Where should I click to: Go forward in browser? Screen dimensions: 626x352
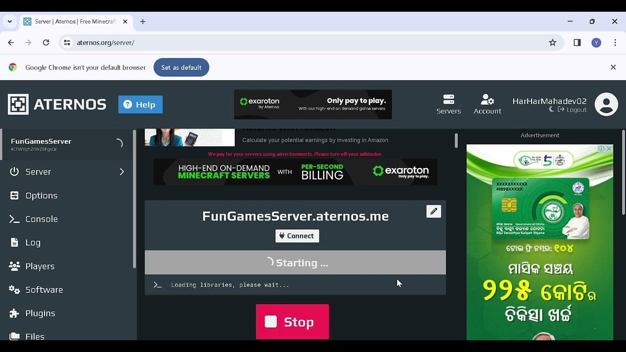click(x=28, y=43)
